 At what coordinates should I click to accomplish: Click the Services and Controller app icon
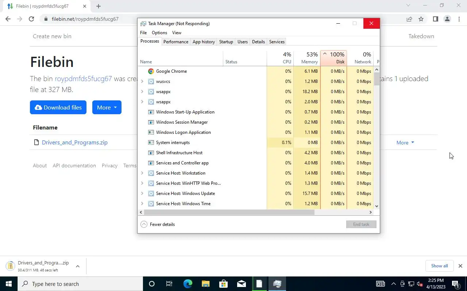click(x=151, y=163)
